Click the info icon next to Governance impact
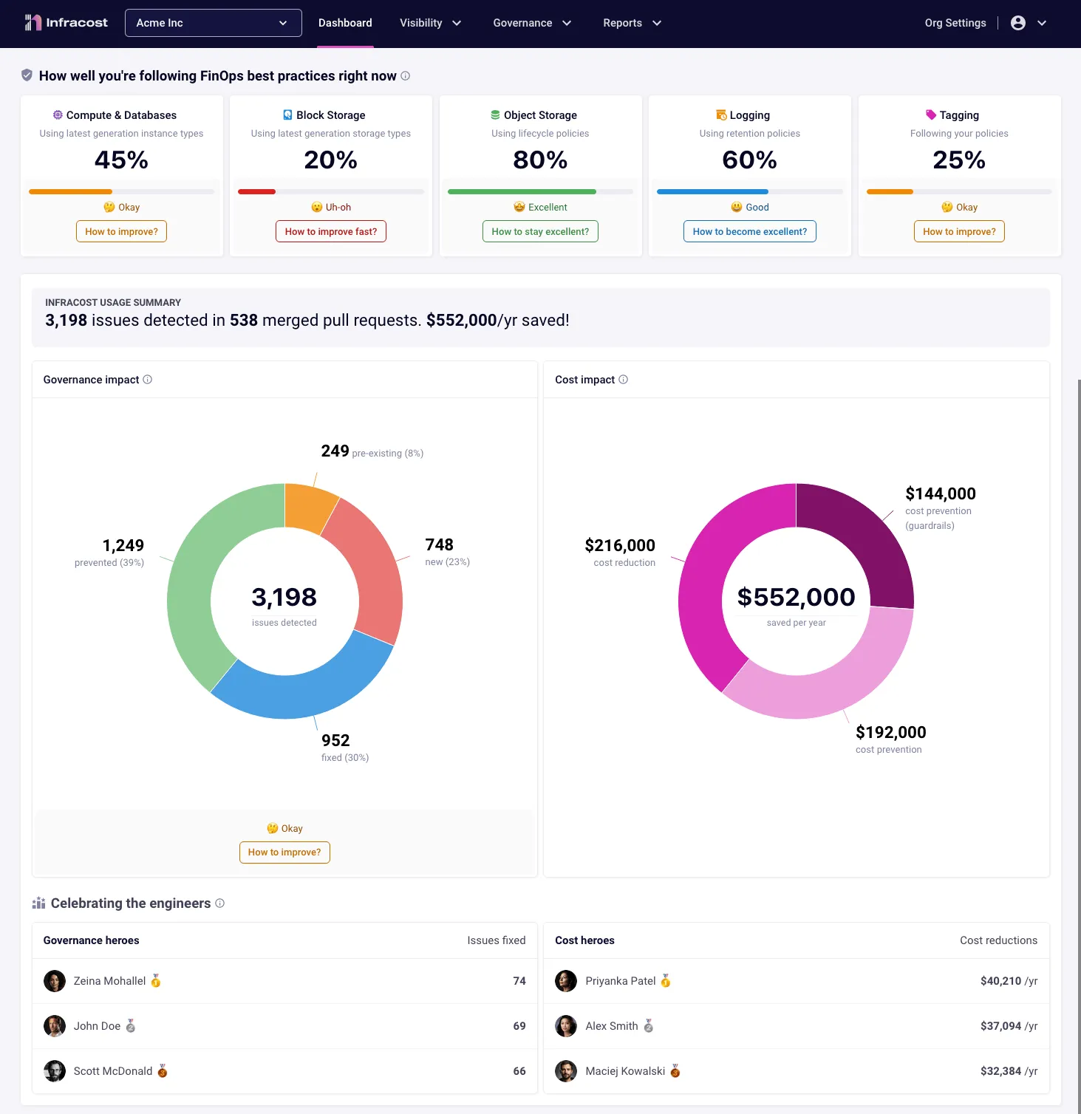This screenshot has height=1114, width=1081. (x=148, y=379)
